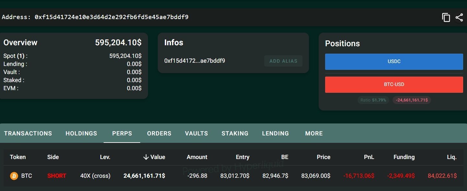This screenshot has width=467, height=191.
Task: Sort by the Price column header
Action: [x=324, y=157]
